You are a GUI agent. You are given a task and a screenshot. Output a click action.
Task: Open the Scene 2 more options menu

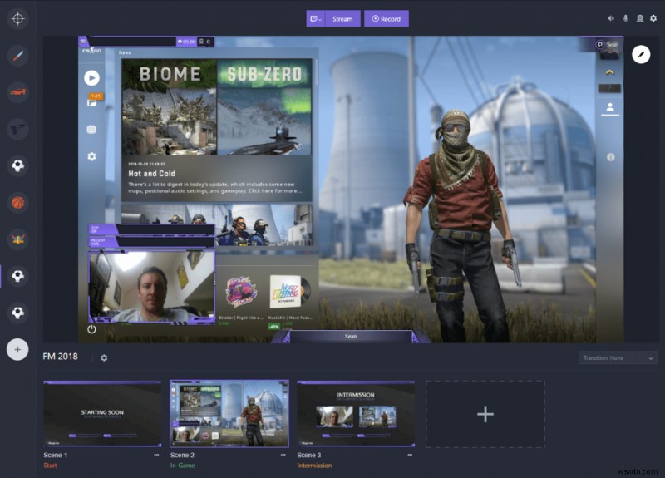click(x=283, y=455)
